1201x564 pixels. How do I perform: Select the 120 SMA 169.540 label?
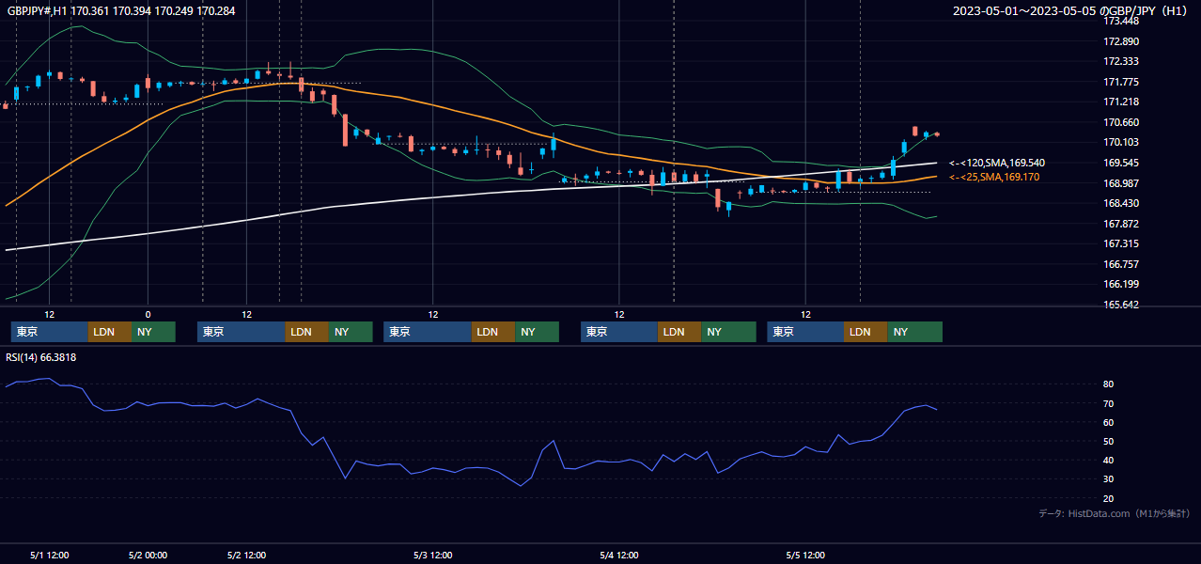point(996,163)
